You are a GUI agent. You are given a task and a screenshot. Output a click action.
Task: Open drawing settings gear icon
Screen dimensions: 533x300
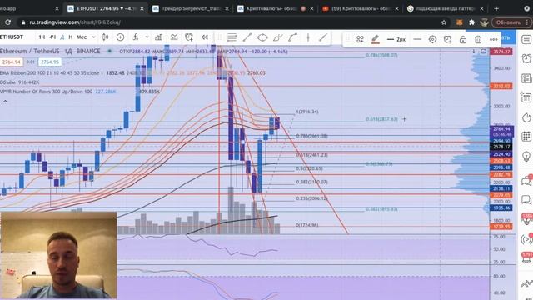tap(432, 39)
